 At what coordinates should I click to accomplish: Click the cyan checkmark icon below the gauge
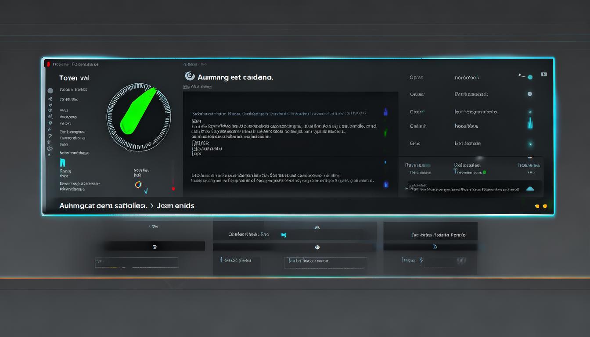pyautogui.click(x=146, y=191)
